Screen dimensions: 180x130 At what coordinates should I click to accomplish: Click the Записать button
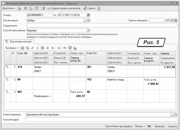160,126
